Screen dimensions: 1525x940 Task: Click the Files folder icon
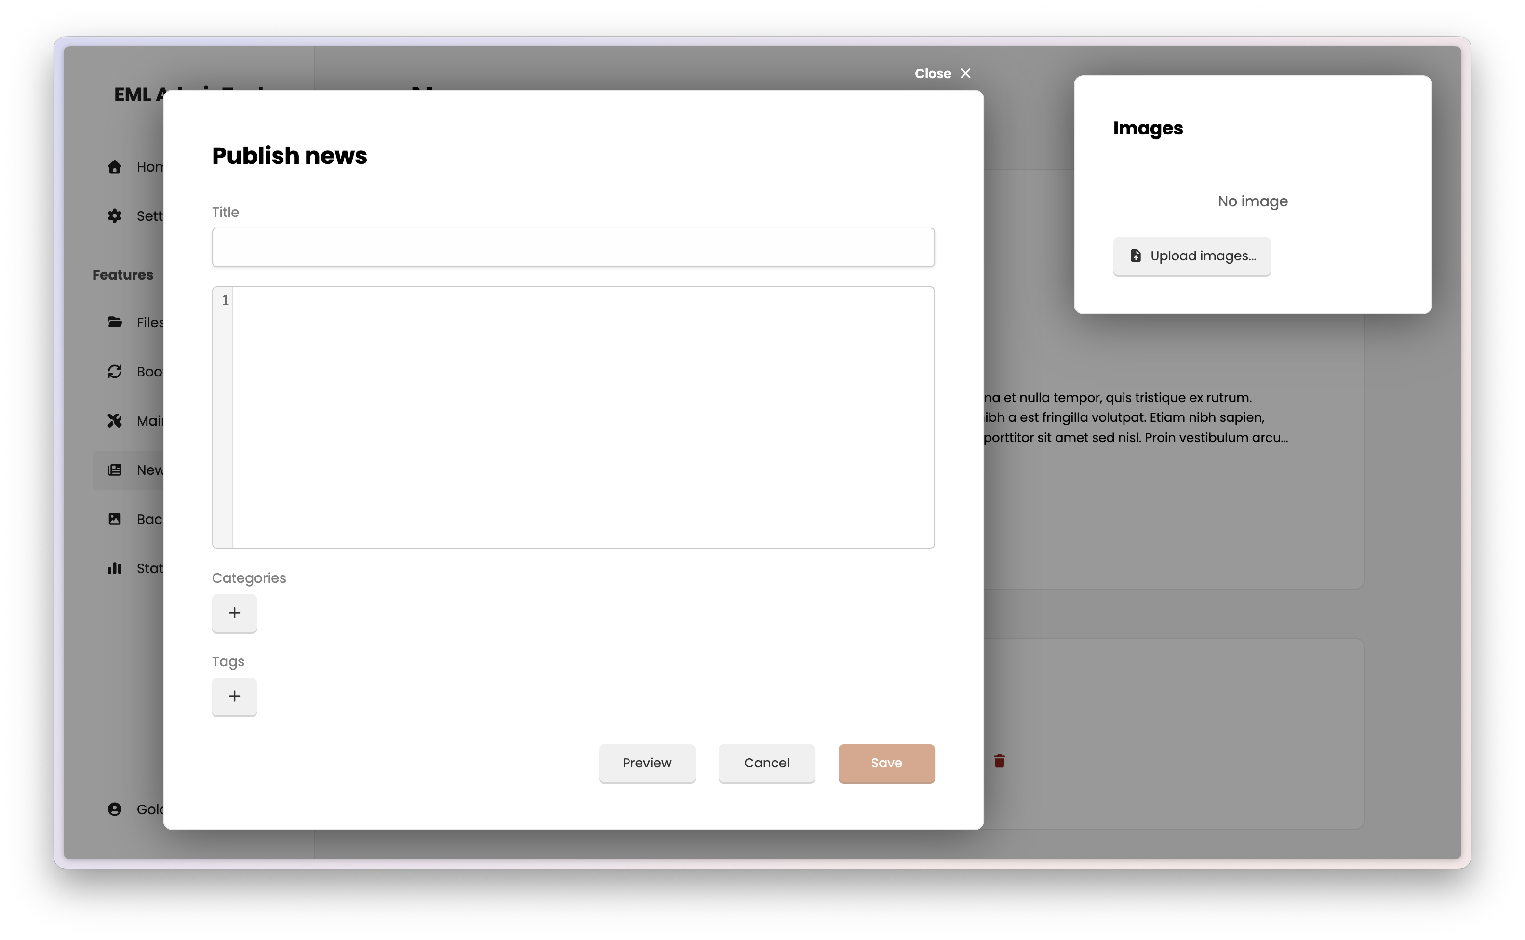click(115, 322)
